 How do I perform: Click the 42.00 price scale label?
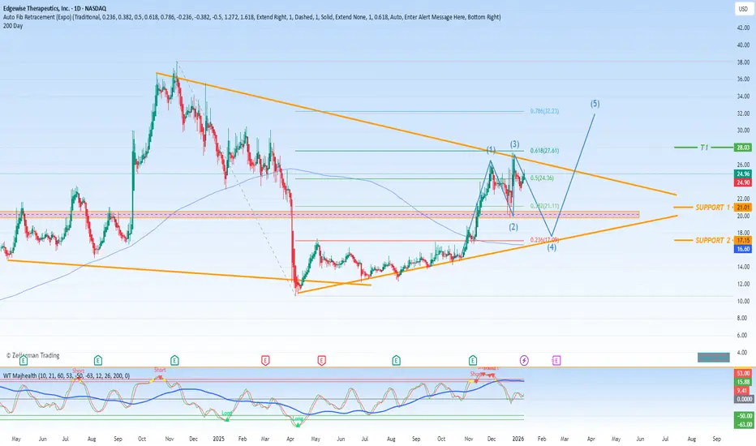743,28
